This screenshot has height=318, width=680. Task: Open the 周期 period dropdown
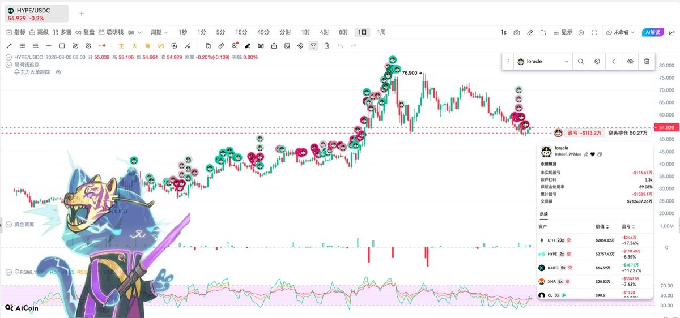pyautogui.click(x=159, y=32)
